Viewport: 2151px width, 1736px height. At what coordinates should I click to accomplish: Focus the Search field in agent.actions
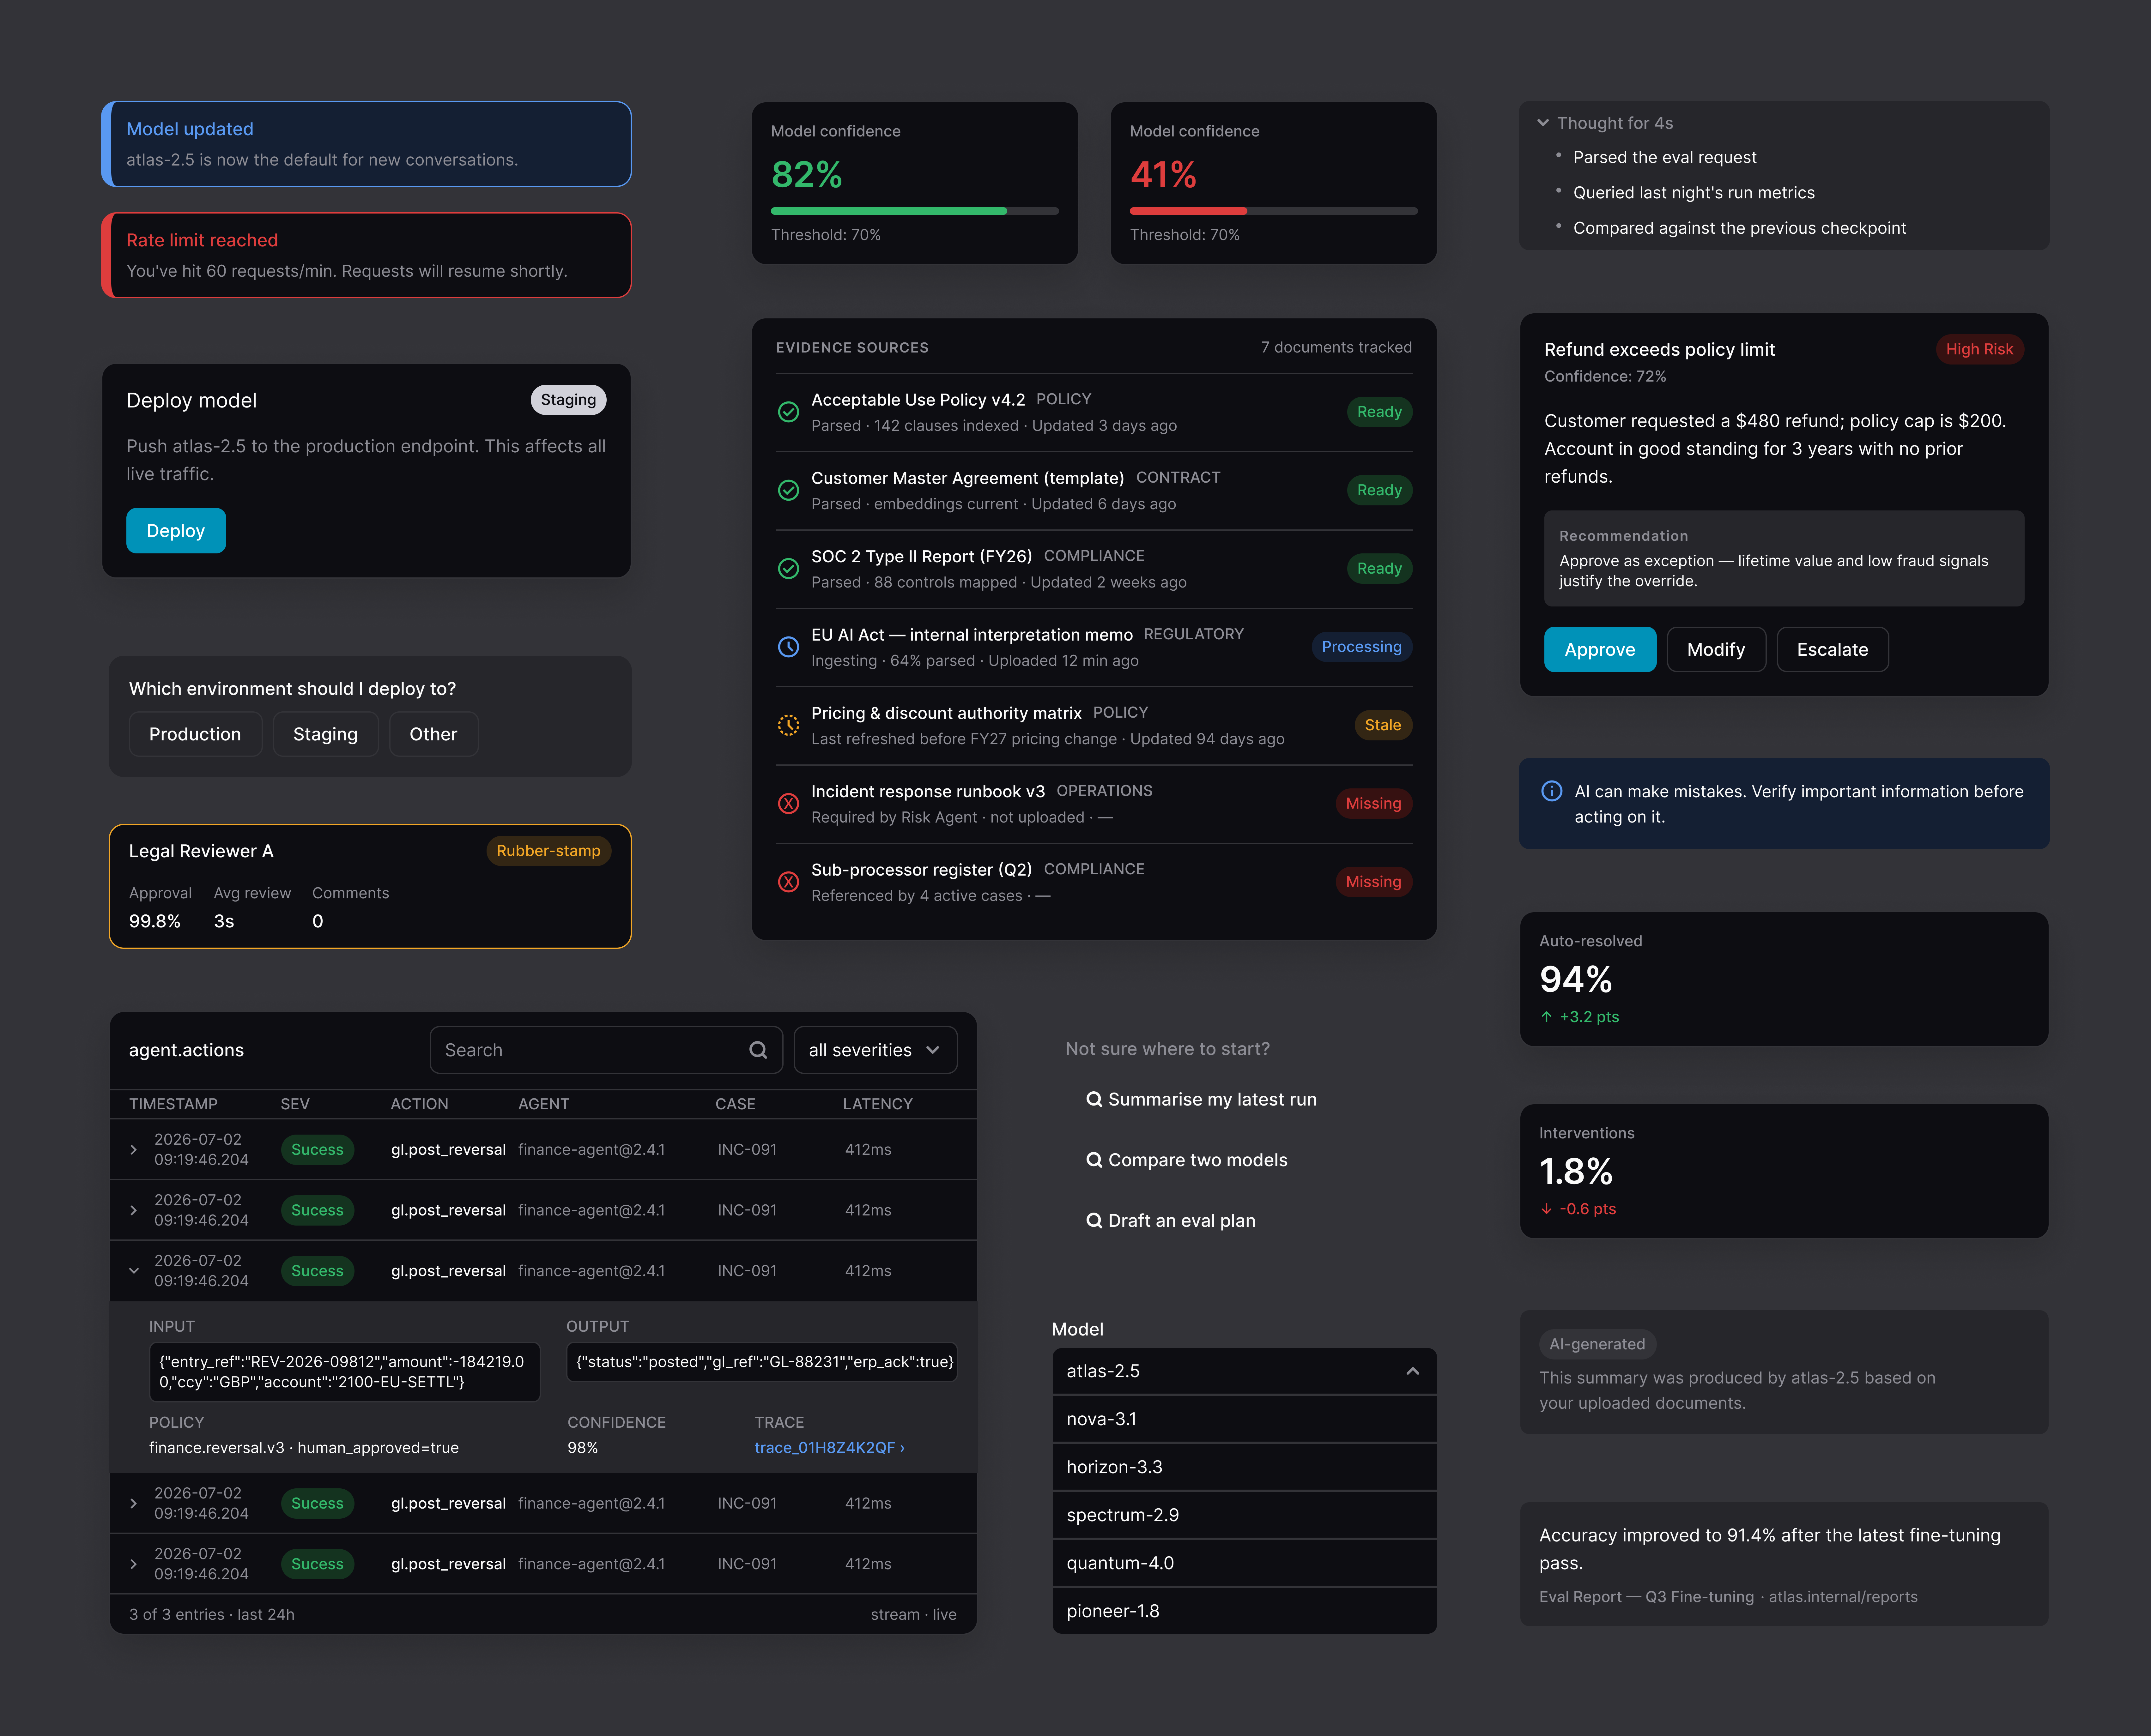606,1050
